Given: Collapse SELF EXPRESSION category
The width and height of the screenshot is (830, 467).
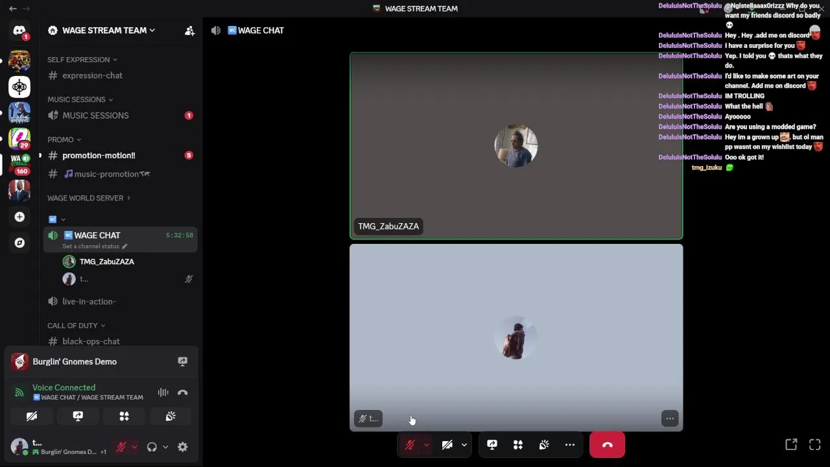Looking at the screenshot, I should pyautogui.click(x=82, y=60).
